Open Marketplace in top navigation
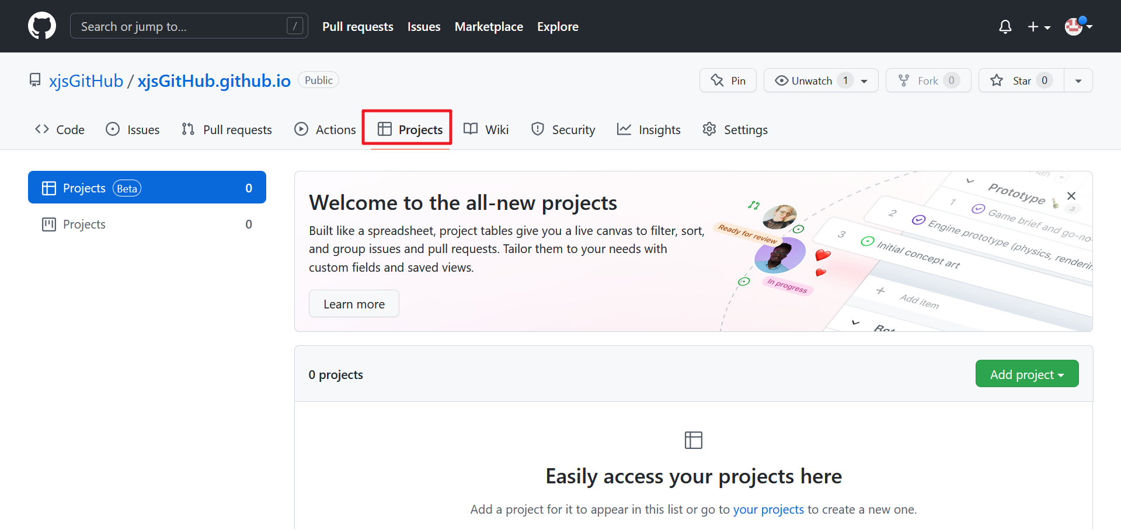This screenshot has width=1121, height=530. pyautogui.click(x=489, y=27)
